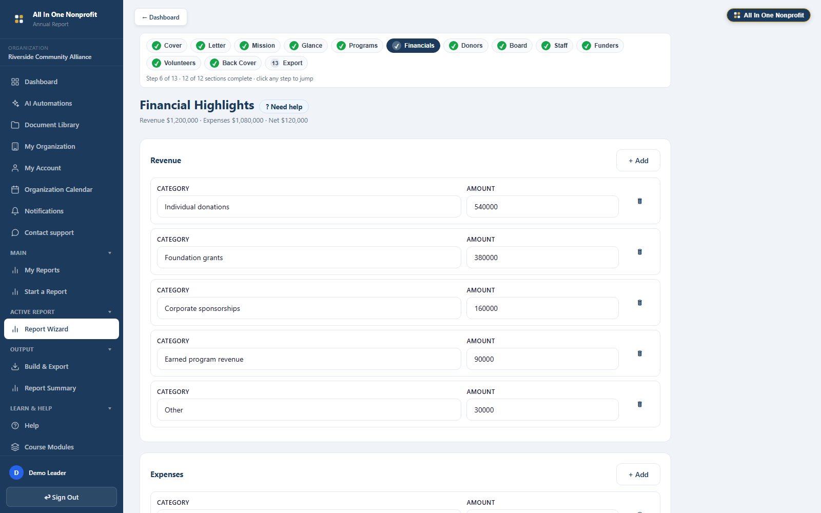Open Report Wizard in the sidebar
Image resolution: width=821 pixels, height=513 pixels.
(62, 329)
